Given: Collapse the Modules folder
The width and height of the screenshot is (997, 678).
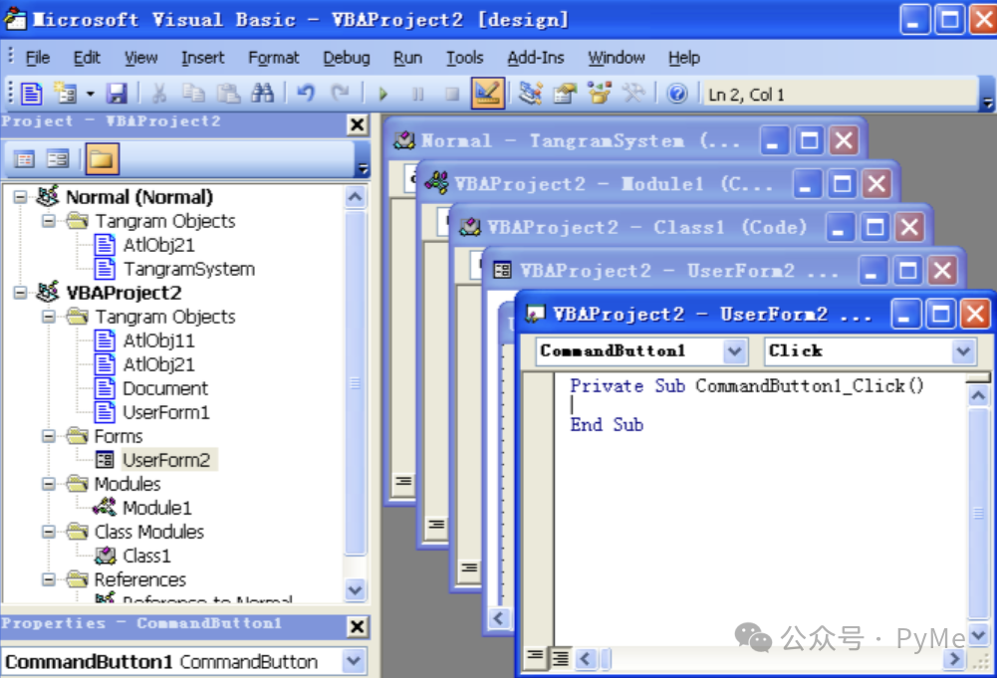Looking at the screenshot, I should click(x=49, y=484).
